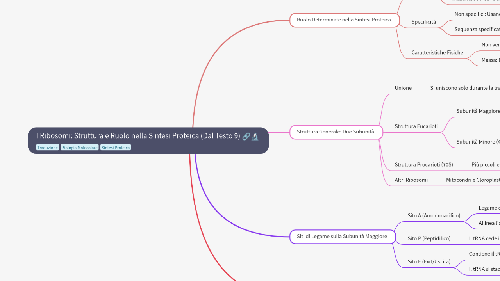This screenshot has height=281, width=500.
Task: Select Struttura Procarioti (70S) item
Action: point(424,165)
